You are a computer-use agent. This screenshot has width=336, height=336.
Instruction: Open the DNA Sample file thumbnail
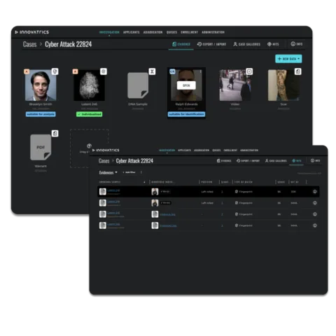click(138, 85)
